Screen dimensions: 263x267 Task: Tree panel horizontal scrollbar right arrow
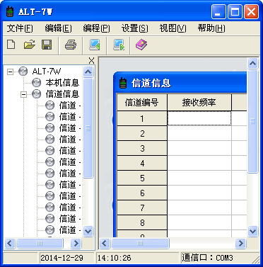pos(76,243)
